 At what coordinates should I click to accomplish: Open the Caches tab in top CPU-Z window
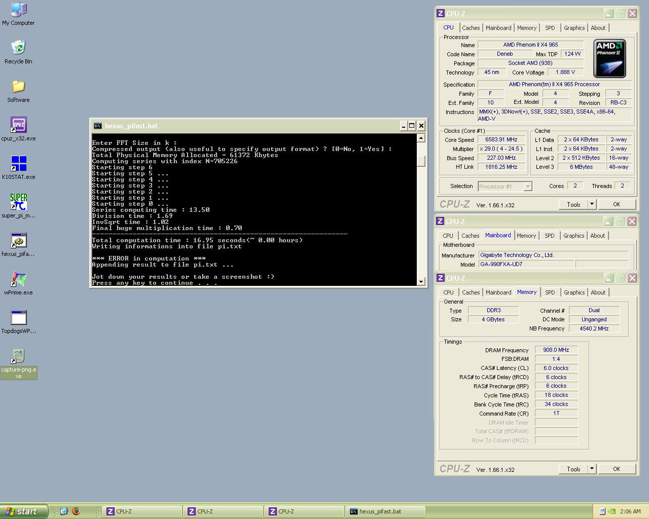click(471, 28)
